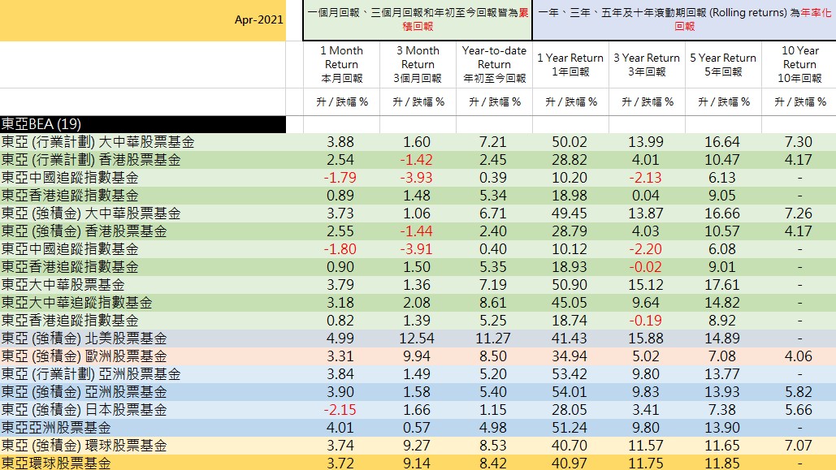Select fund name 東亞 (強積金) 環球股票基金
This screenshot has width=836, height=470.
[x=84, y=446]
